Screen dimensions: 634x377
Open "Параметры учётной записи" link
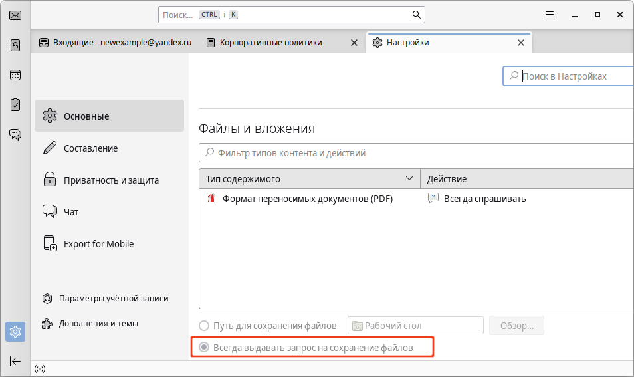pyautogui.click(x=113, y=299)
